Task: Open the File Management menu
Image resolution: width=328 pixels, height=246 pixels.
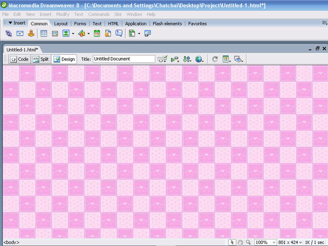Action: coord(187,59)
